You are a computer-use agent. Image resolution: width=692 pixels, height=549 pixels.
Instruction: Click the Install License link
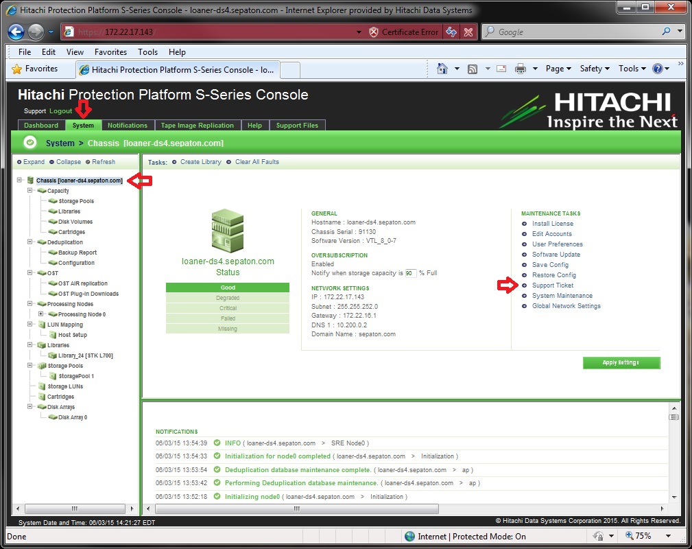(553, 224)
